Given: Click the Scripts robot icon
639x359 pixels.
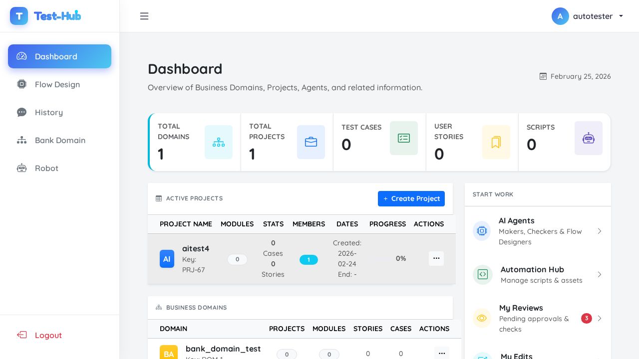Looking at the screenshot, I should (589, 138).
